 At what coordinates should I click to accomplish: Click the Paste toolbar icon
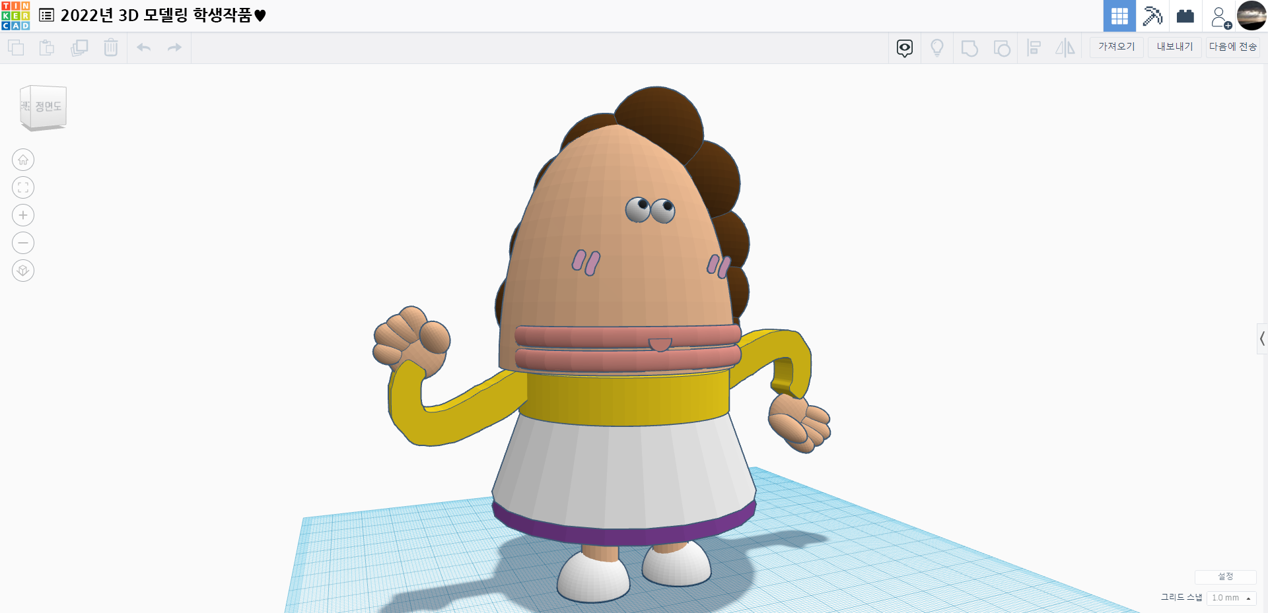(x=47, y=48)
